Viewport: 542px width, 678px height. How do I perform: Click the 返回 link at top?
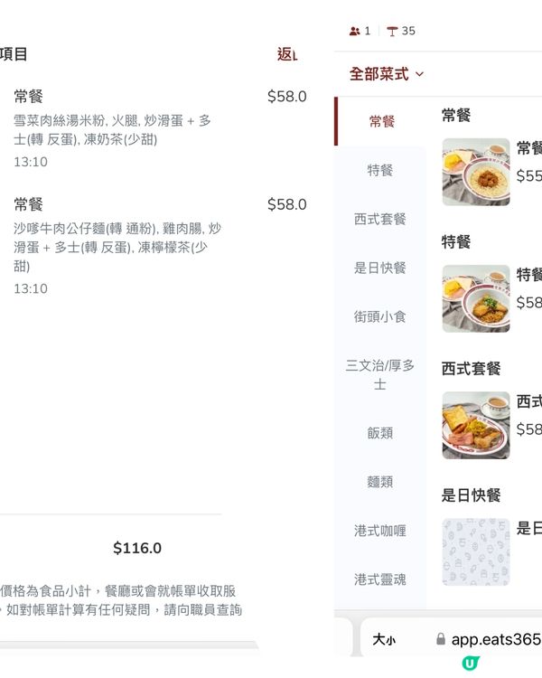286,54
